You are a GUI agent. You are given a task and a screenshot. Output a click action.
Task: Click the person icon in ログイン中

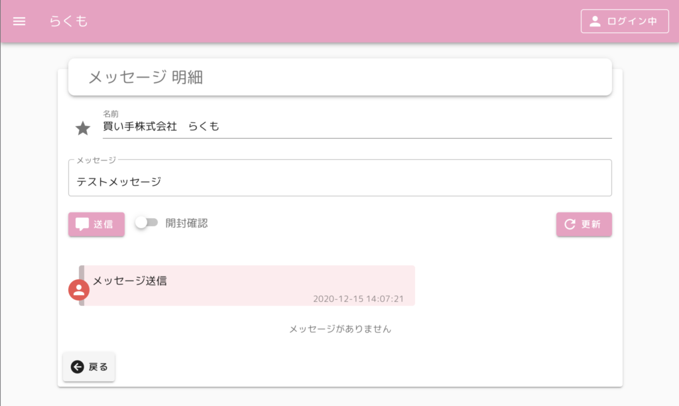click(595, 21)
